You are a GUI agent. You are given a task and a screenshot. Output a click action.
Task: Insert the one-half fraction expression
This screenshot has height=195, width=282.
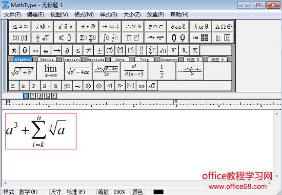point(162,71)
